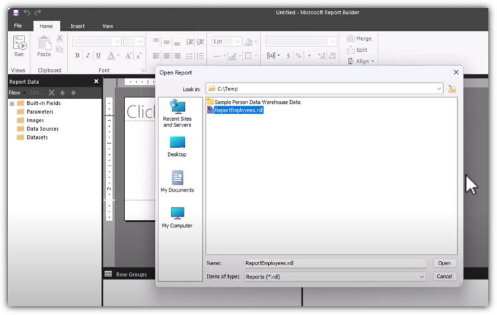Image resolution: width=497 pixels, height=315 pixels.
Task: Click the Copy icon in Clipboard group
Action: [60, 49]
